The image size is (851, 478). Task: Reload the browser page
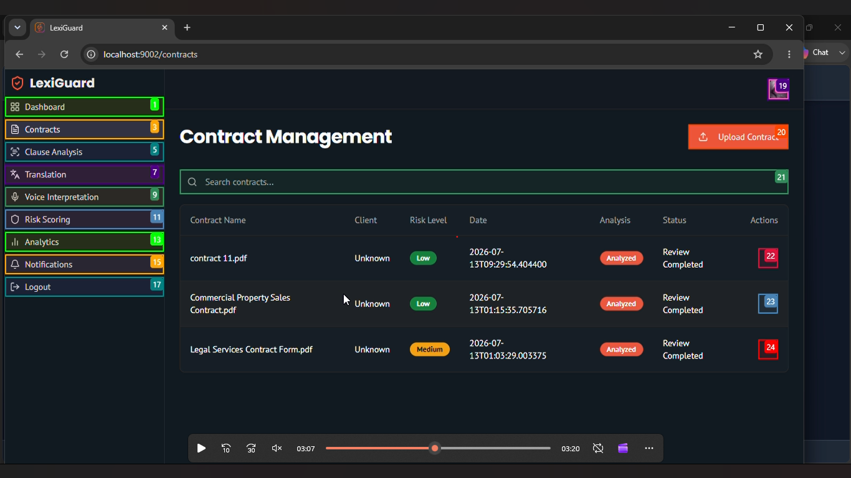64,54
